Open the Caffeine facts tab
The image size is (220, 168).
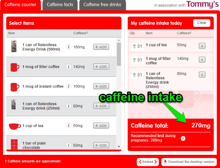pyautogui.click(x=60, y=5)
